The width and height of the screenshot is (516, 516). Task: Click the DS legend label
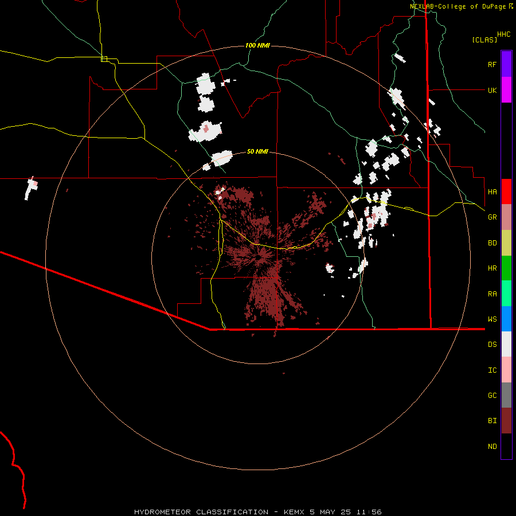tap(492, 345)
